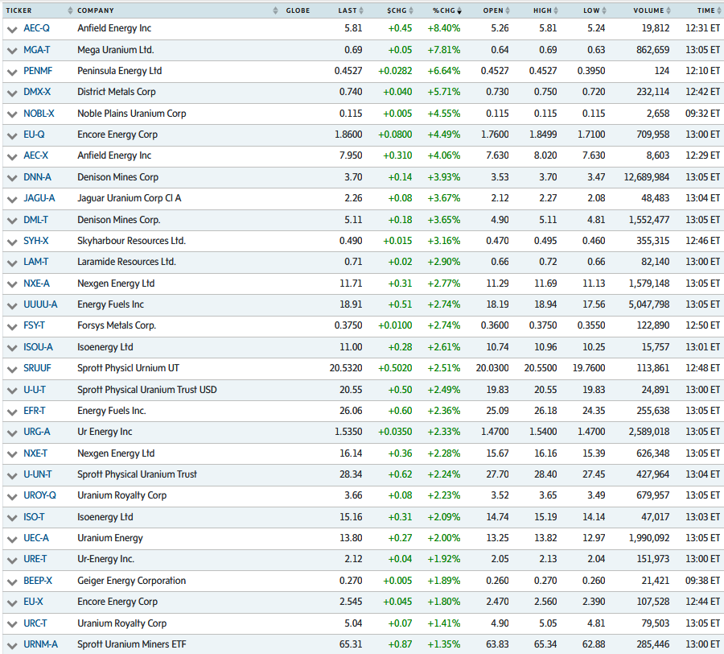Expand the EU-Q row chevron
This screenshot has height=654, width=724.
click(12, 136)
